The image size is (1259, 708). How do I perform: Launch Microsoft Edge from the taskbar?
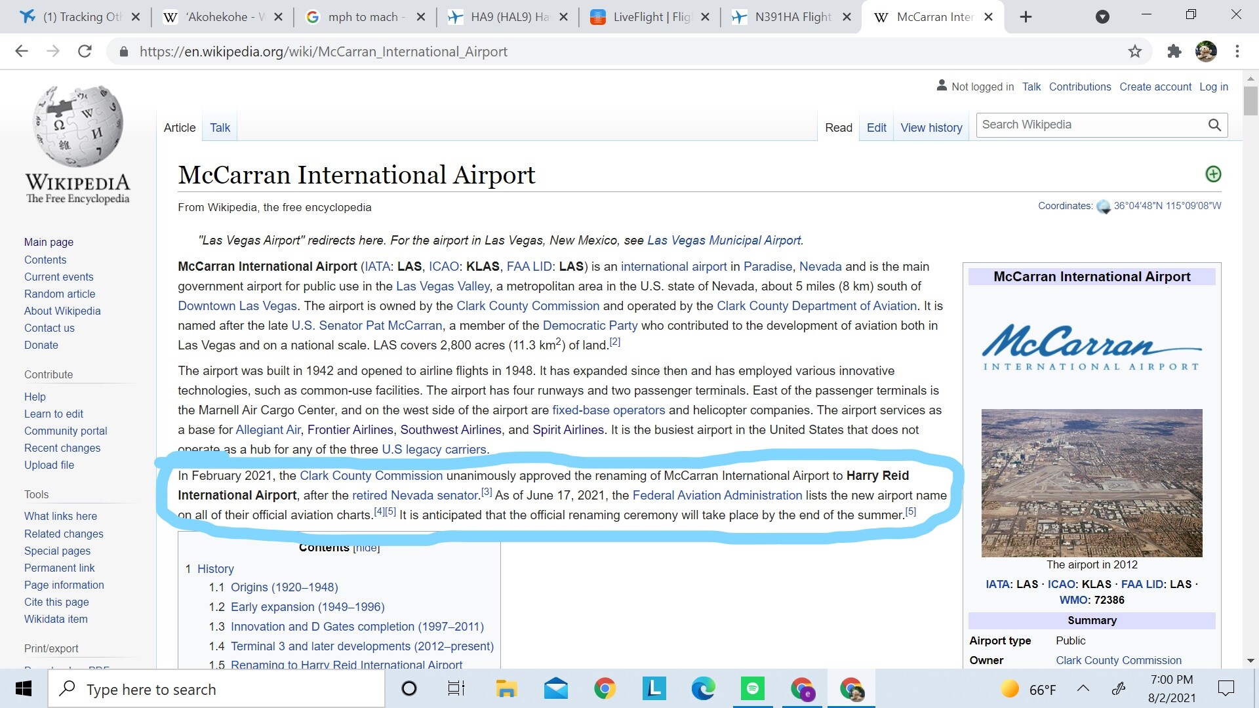pos(703,689)
